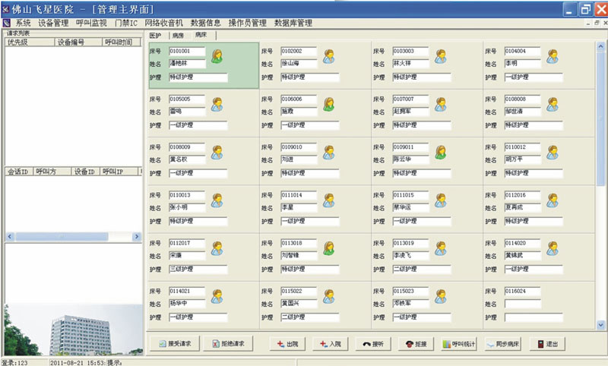Click the patient avatar for bed 0104004

click(x=553, y=56)
